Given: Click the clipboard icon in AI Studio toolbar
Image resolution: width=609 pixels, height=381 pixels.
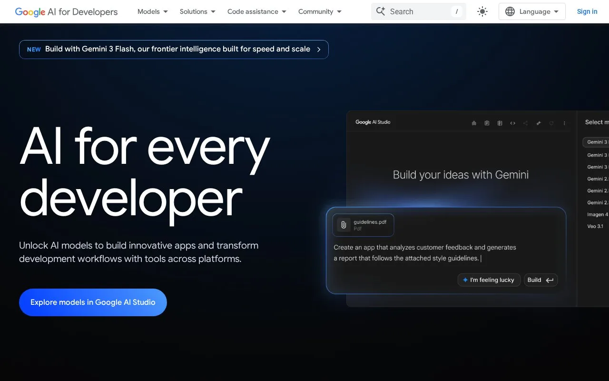Looking at the screenshot, I should pos(487,123).
